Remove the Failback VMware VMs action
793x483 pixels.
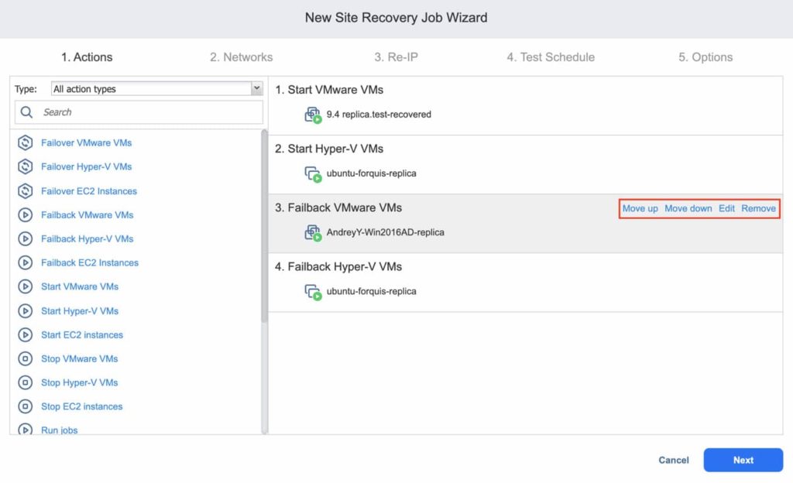[x=759, y=208]
